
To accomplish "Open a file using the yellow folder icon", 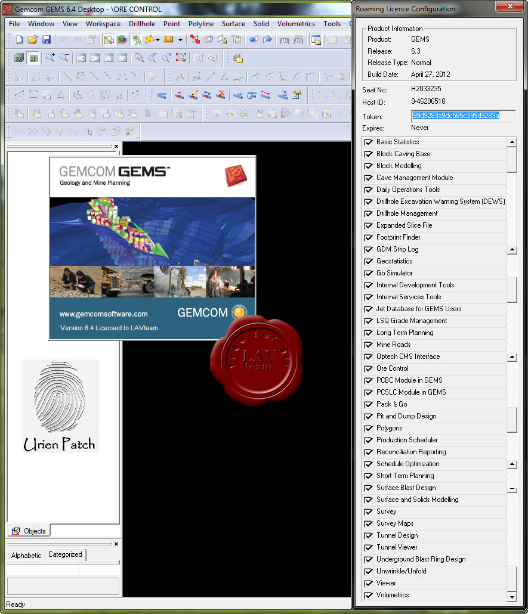I will click(x=33, y=39).
